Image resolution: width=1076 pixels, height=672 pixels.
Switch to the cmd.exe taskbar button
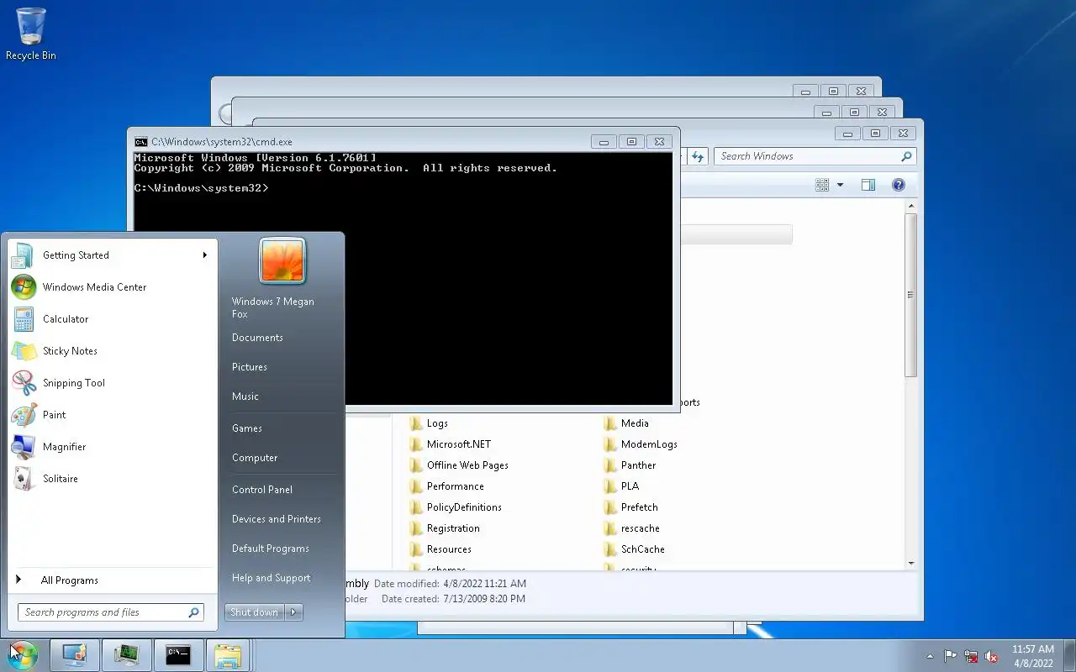click(x=177, y=655)
